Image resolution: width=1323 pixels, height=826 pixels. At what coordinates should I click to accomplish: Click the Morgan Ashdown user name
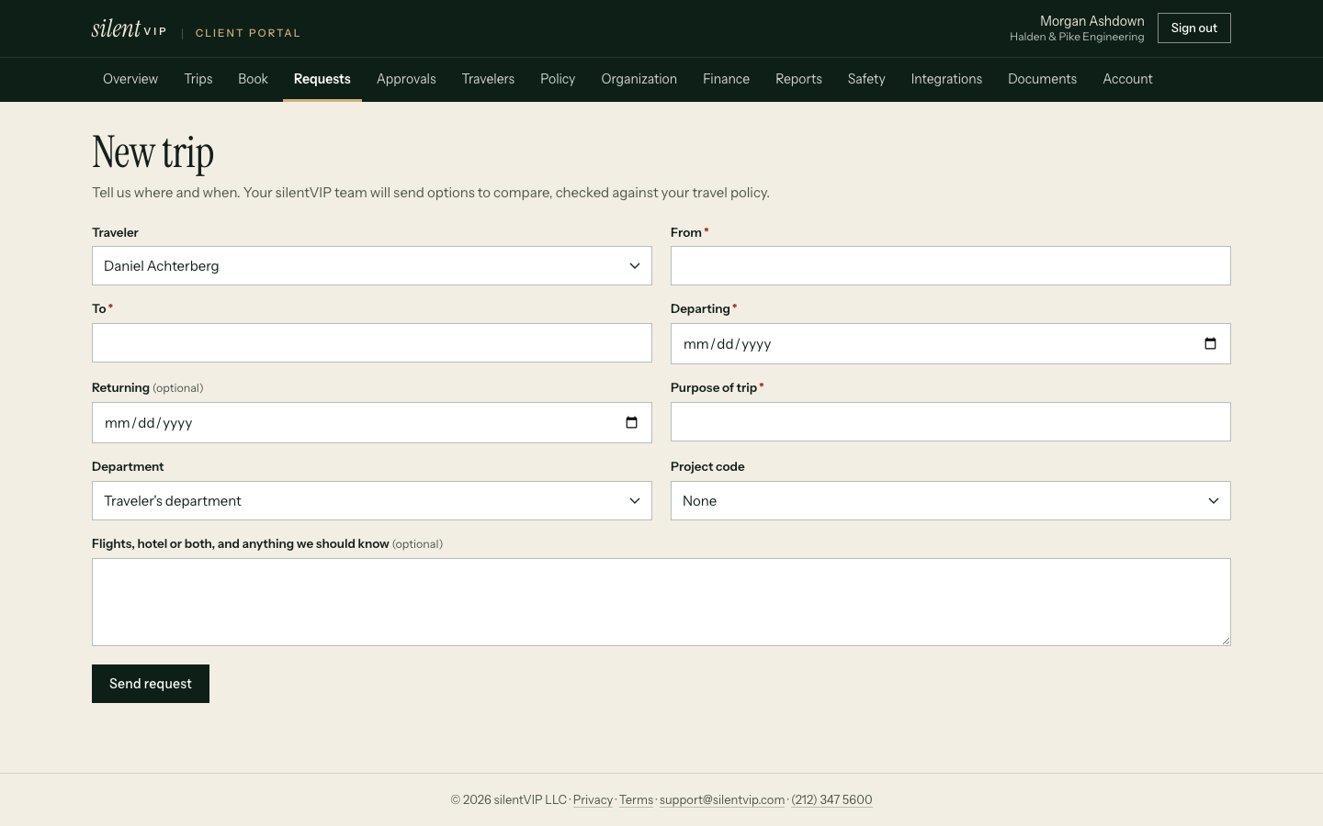pyautogui.click(x=1092, y=21)
